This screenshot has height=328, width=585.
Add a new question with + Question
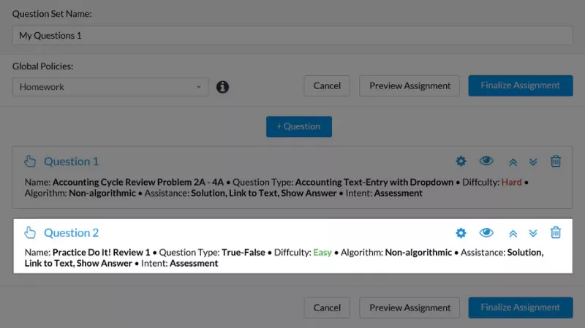pos(299,126)
